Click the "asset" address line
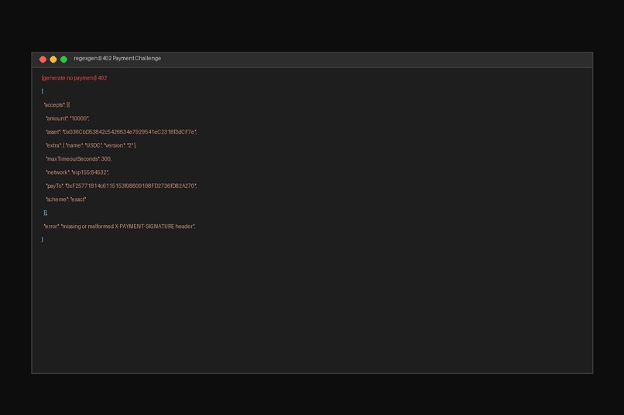Viewport: 624px width, 415px height. click(122, 132)
